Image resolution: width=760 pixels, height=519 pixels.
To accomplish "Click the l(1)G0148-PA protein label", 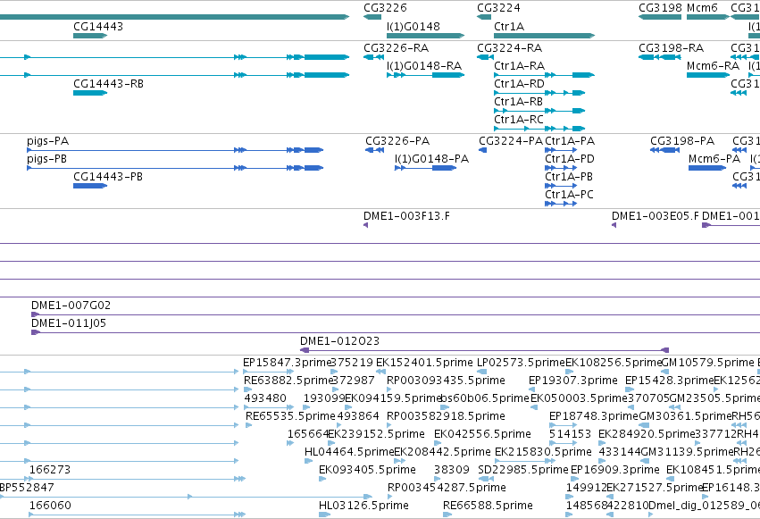I will [431, 159].
